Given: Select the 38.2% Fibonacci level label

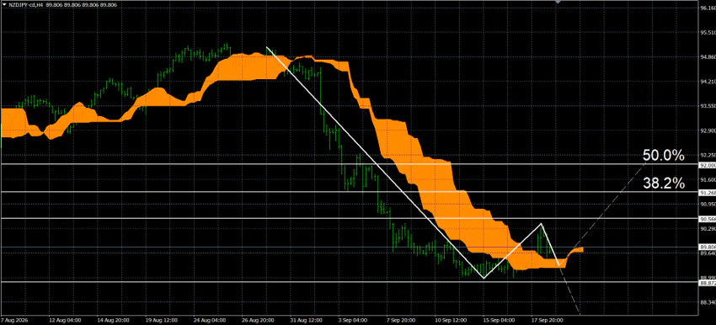Looking at the screenshot, I should click(x=664, y=184).
